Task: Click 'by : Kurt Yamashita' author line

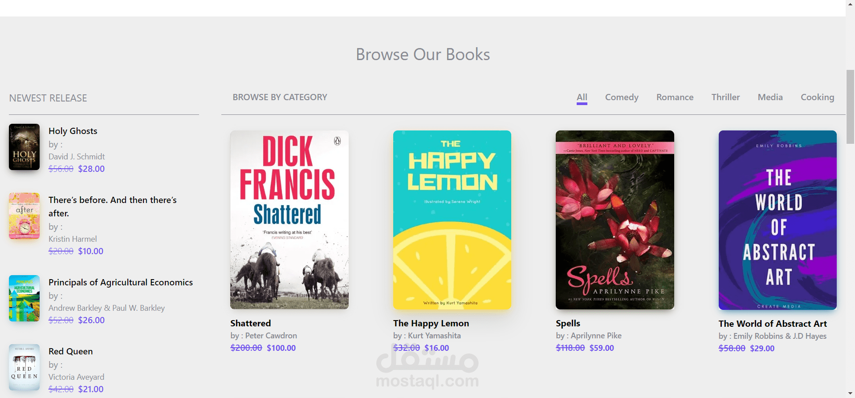Action: (427, 336)
